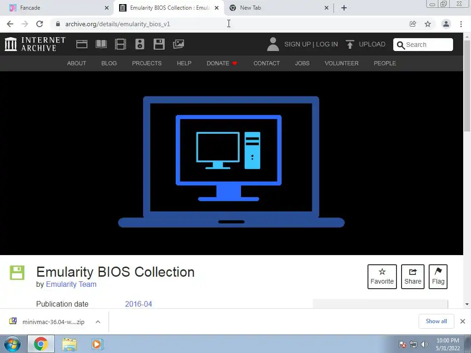The height and width of the screenshot is (353, 471).
Task: Open the CONTACT menu item
Action: [x=266, y=63]
